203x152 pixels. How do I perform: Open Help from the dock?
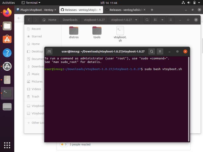tap(7, 53)
